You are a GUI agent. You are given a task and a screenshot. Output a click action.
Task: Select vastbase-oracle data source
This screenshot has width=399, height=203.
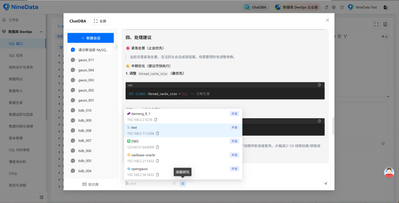183,158
